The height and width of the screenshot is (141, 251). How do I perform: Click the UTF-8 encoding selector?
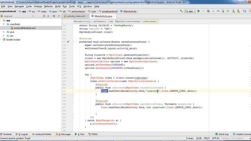(216, 138)
